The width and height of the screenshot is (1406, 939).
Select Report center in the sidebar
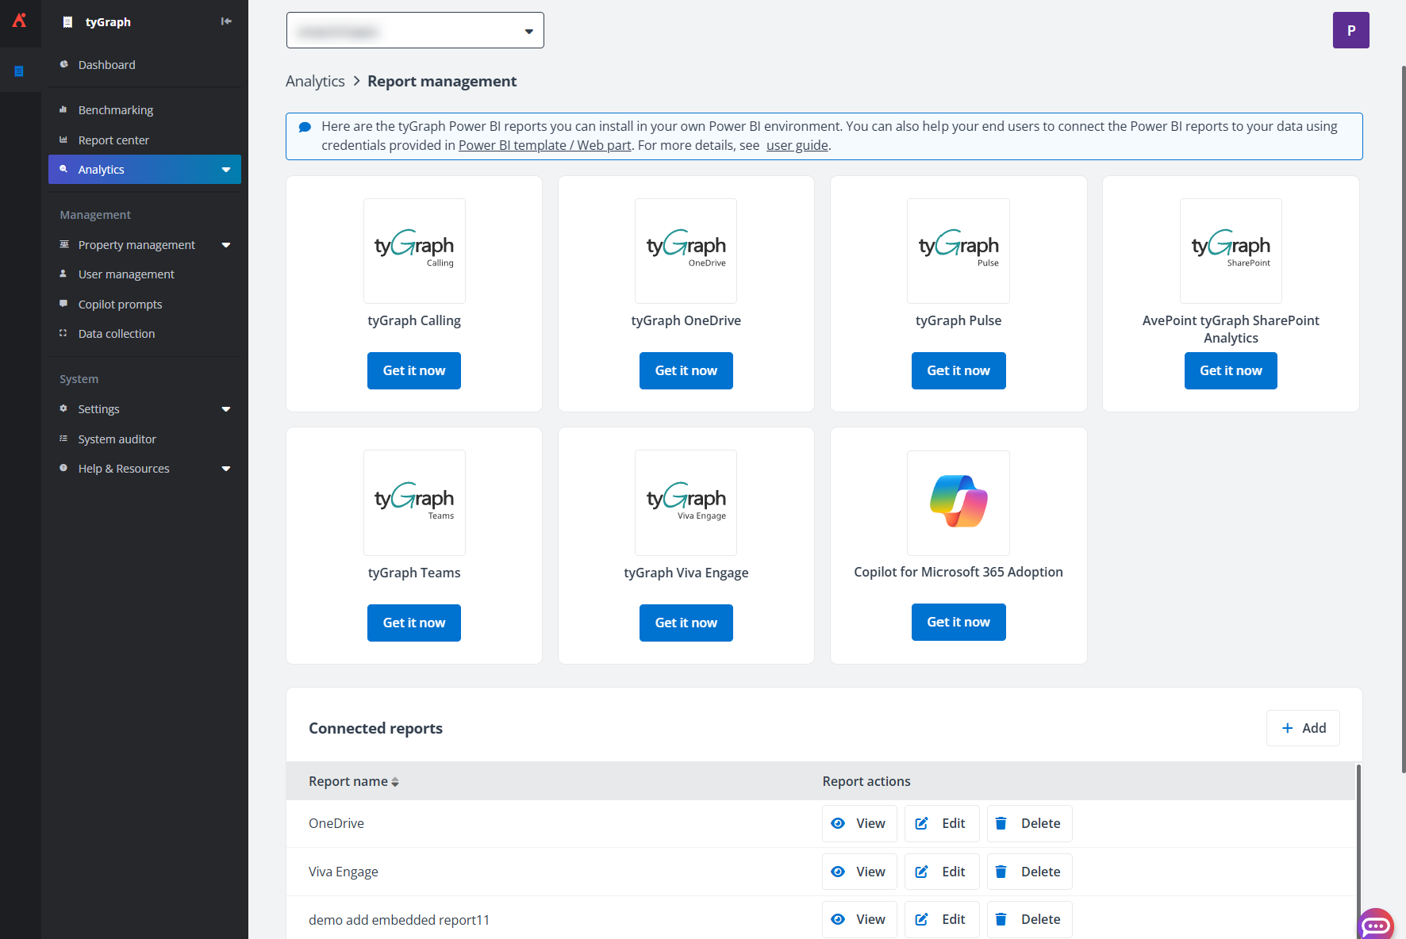(x=113, y=140)
